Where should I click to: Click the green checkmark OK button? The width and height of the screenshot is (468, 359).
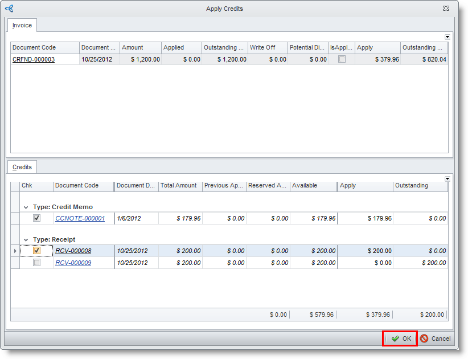pyautogui.click(x=400, y=338)
